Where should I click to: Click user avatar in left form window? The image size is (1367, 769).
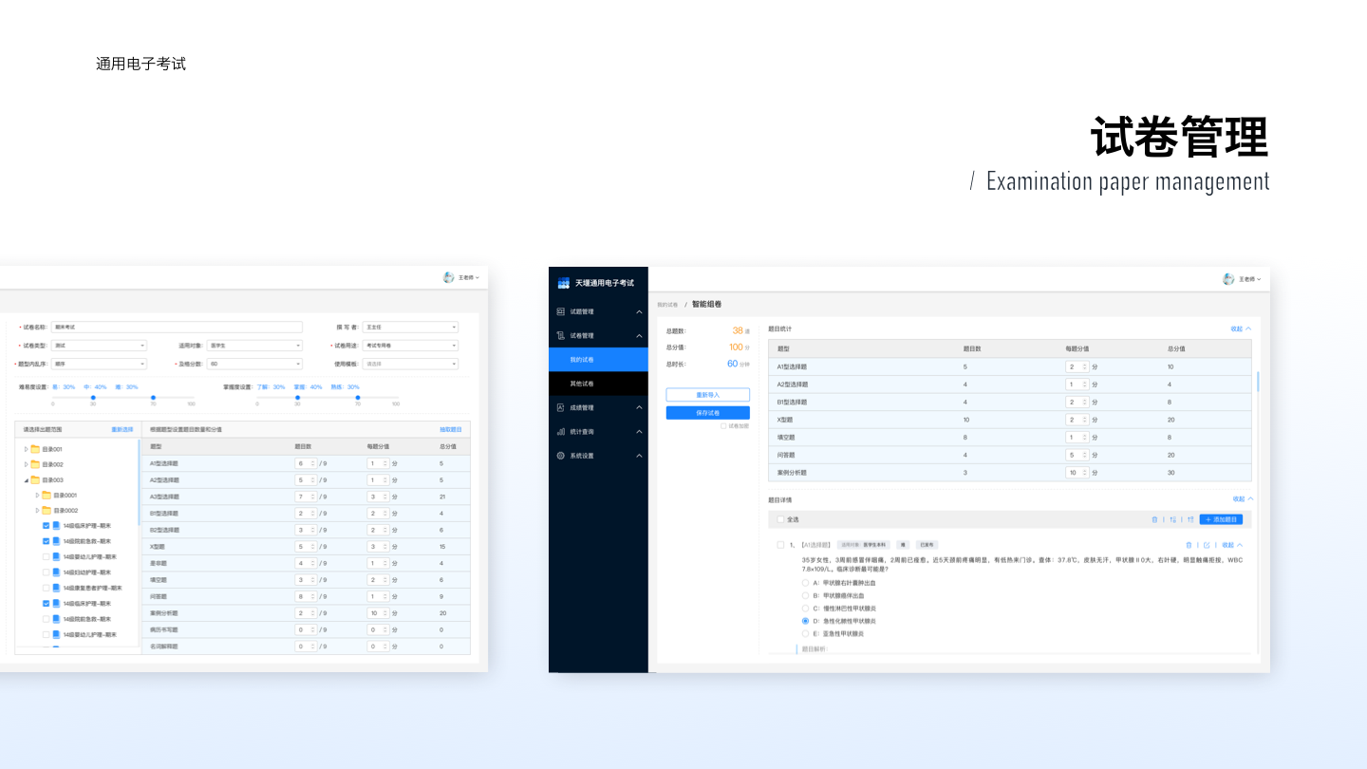(448, 277)
